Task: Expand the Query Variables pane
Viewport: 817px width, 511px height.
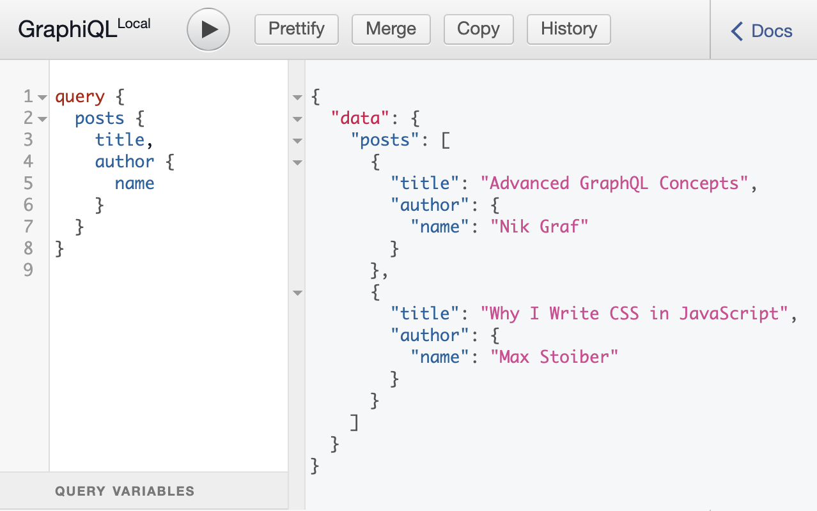Action: 123,491
